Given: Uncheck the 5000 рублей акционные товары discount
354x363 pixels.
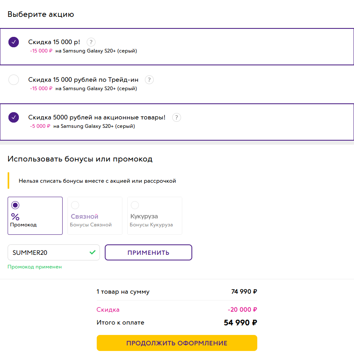Looking at the screenshot, I should (14, 117).
